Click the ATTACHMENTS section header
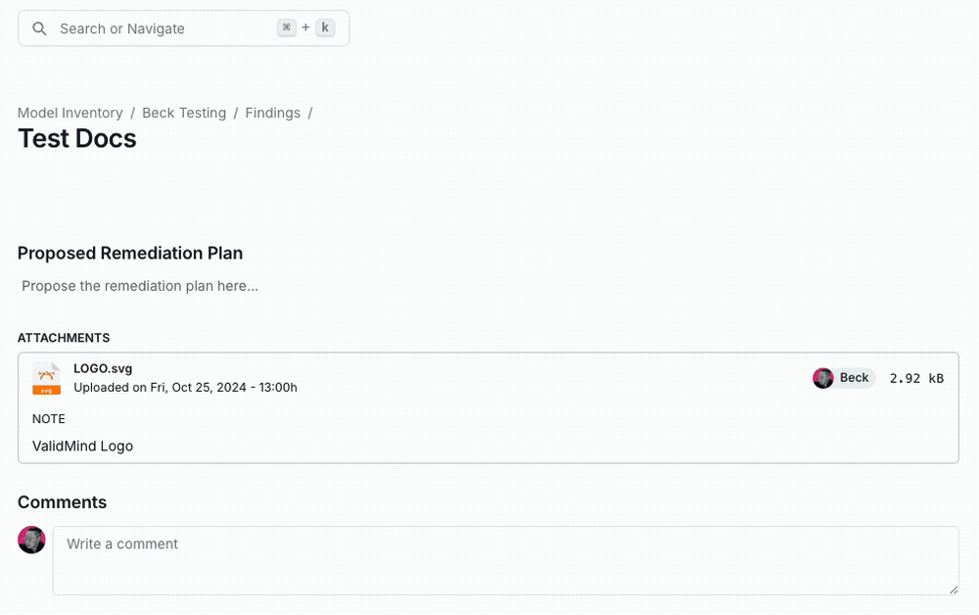 point(64,338)
